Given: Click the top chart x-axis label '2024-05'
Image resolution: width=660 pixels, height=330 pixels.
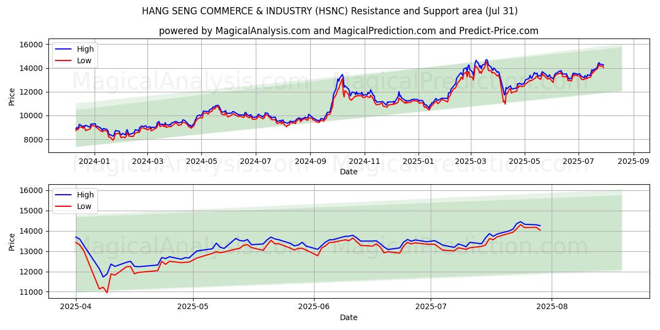Looking at the screenshot, I should click(201, 161).
